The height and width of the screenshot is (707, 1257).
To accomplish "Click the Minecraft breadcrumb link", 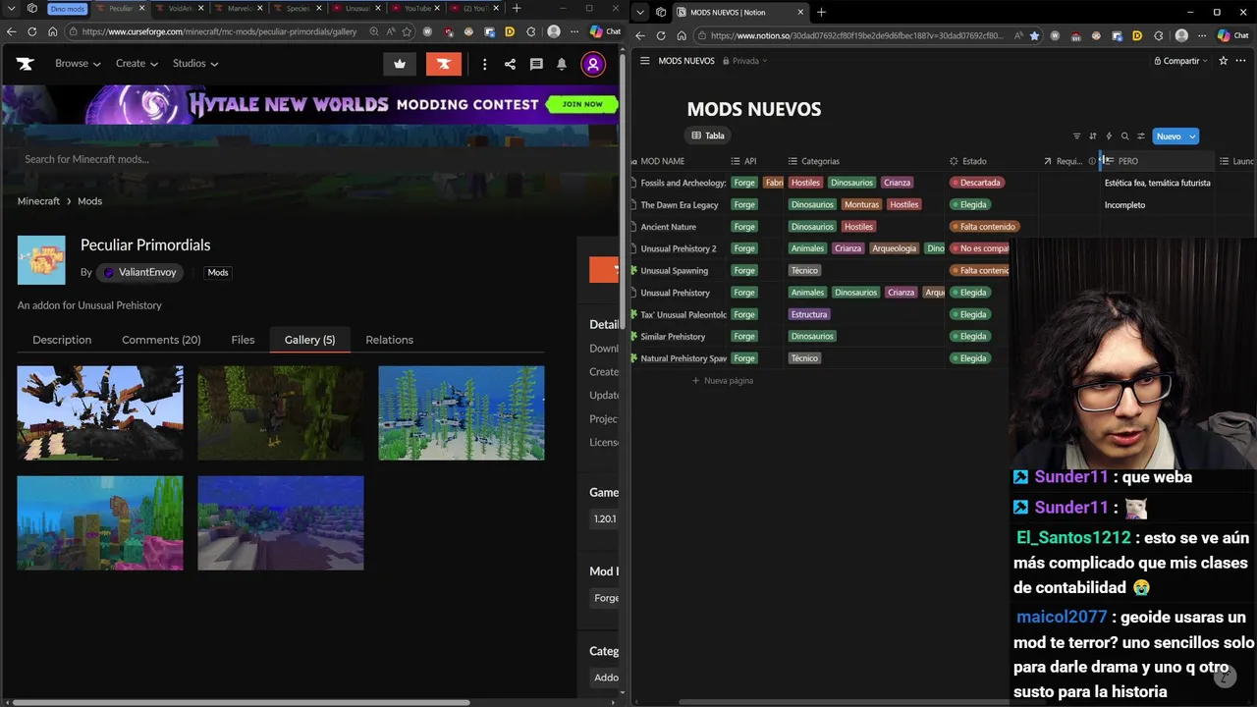I will pyautogui.click(x=38, y=201).
